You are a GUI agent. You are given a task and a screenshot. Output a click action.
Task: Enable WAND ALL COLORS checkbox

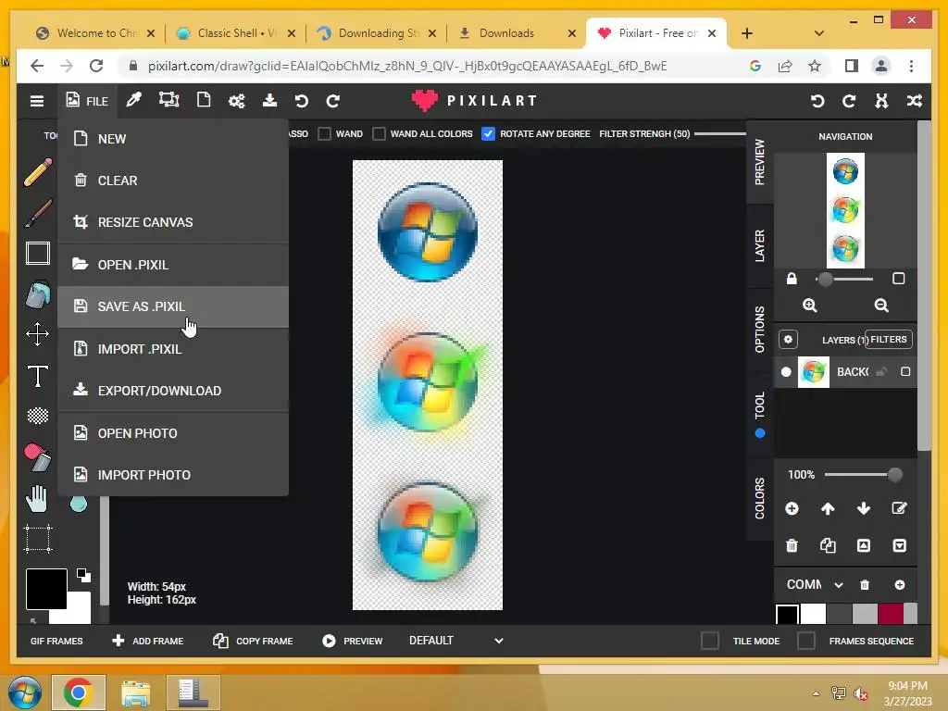point(379,133)
